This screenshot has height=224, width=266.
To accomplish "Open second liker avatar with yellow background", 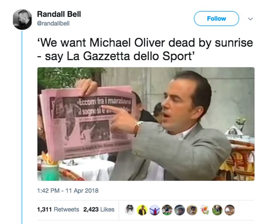I will coord(142,210).
